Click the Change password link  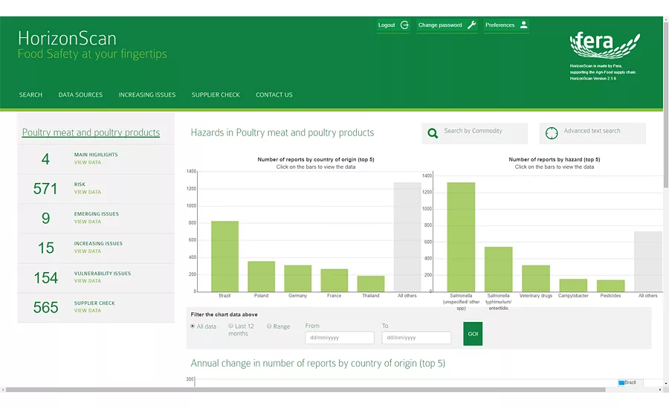[440, 25]
